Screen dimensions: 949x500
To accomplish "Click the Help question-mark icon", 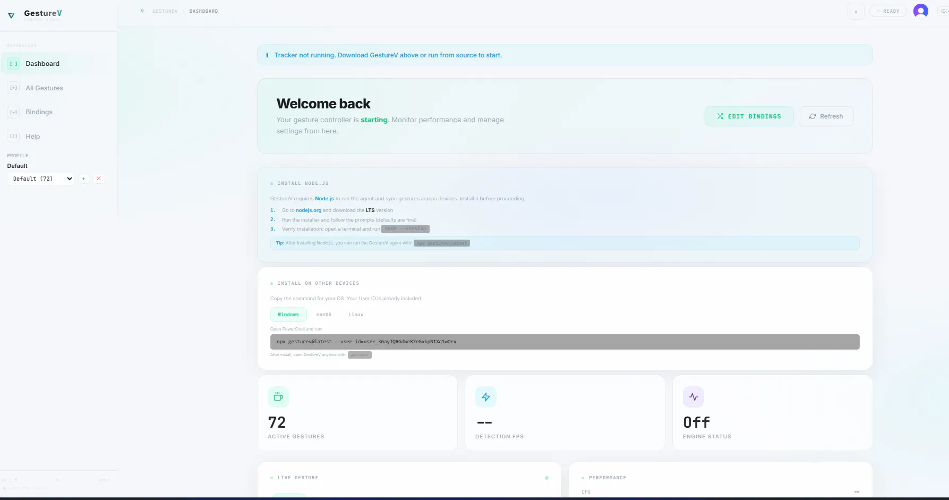I will tap(14, 137).
